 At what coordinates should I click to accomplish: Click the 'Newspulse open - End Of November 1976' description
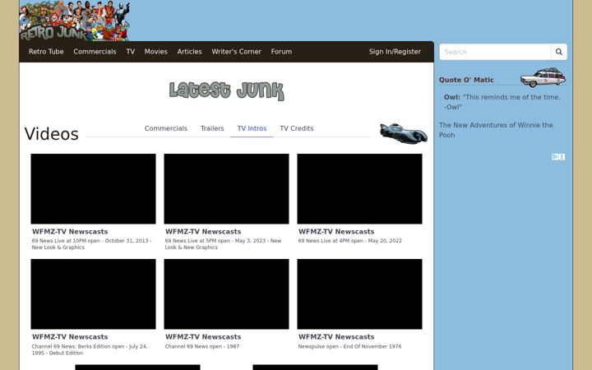(x=349, y=346)
